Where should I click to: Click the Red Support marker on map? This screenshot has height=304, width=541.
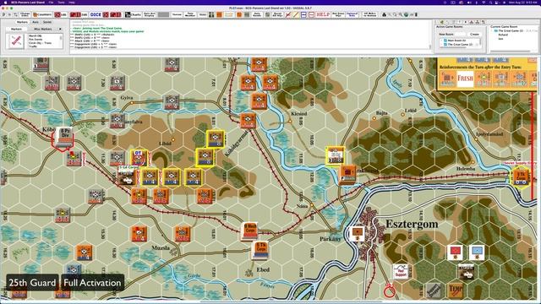click(400, 271)
